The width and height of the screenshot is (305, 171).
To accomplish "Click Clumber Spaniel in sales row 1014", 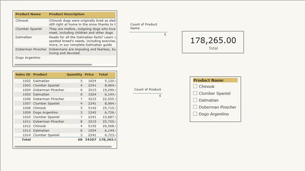I will click(46, 135).
